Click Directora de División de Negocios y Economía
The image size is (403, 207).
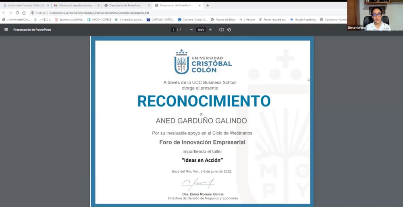click(x=203, y=199)
